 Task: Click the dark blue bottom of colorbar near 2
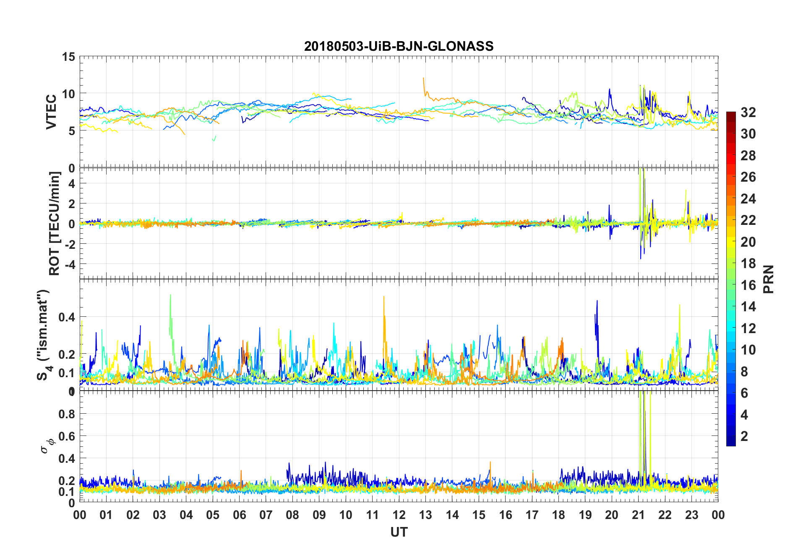(731, 441)
